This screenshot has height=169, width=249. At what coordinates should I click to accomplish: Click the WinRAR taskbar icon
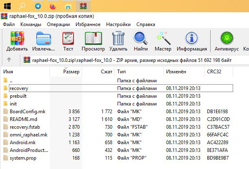[x=83, y=6]
